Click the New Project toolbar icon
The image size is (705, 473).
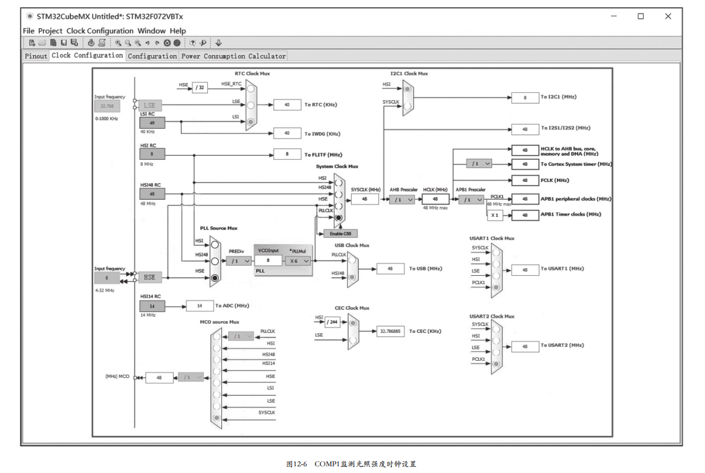point(32,43)
